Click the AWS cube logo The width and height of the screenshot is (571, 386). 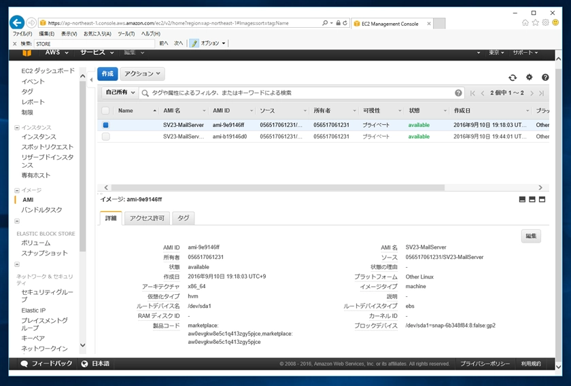pyautogui.click(x=27, y=53)
